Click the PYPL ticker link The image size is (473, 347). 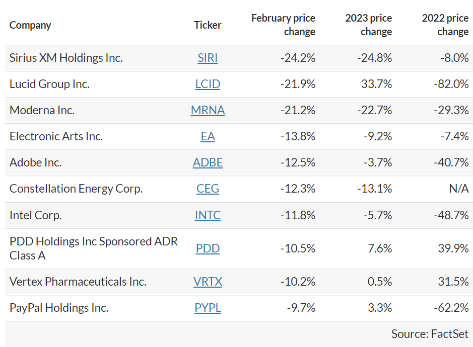pos(208,308)
